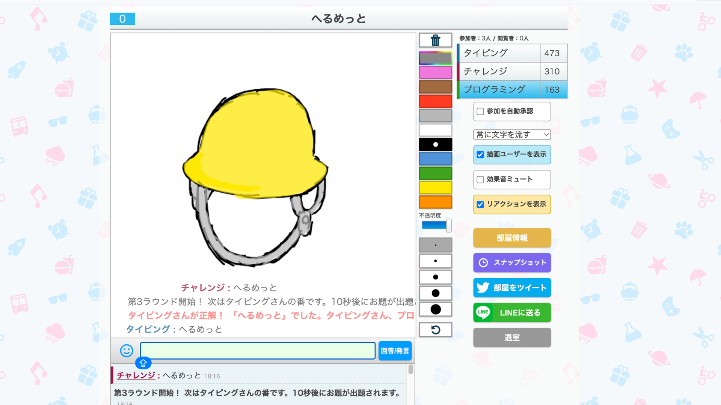Click the clock icon on スナップショット button
The height and width of the screenshot is (405, 721).
[483, 263]
